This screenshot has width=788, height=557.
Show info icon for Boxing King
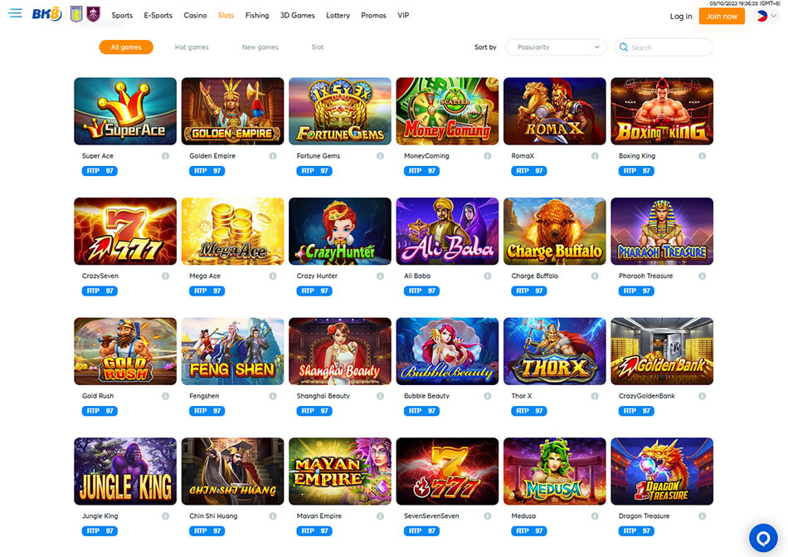click(x=702, y=156)
